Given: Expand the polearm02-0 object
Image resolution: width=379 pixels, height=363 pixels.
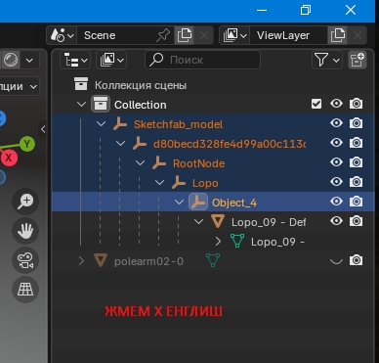Looking at the screenshot, I should pos(81,261).
